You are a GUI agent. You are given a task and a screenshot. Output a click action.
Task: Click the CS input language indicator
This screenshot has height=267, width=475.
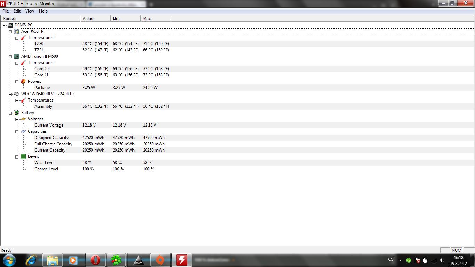click(391, 260)
